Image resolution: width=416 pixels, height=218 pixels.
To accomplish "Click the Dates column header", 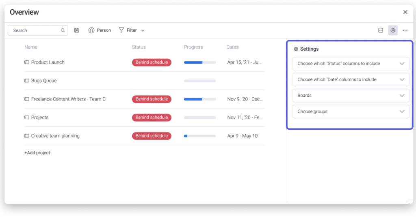I will [232, 47].
